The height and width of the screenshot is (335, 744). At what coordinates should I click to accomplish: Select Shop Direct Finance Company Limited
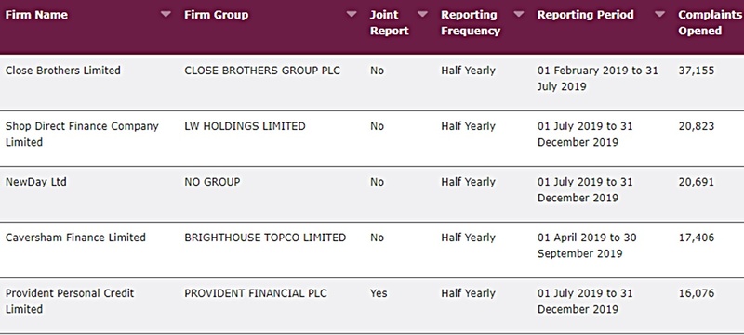[x=82, y=134]
